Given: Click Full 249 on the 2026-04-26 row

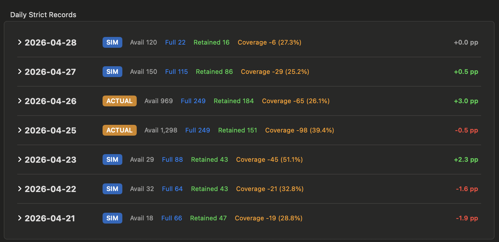Looking at the screenshot, I should [x=193, y=101].
